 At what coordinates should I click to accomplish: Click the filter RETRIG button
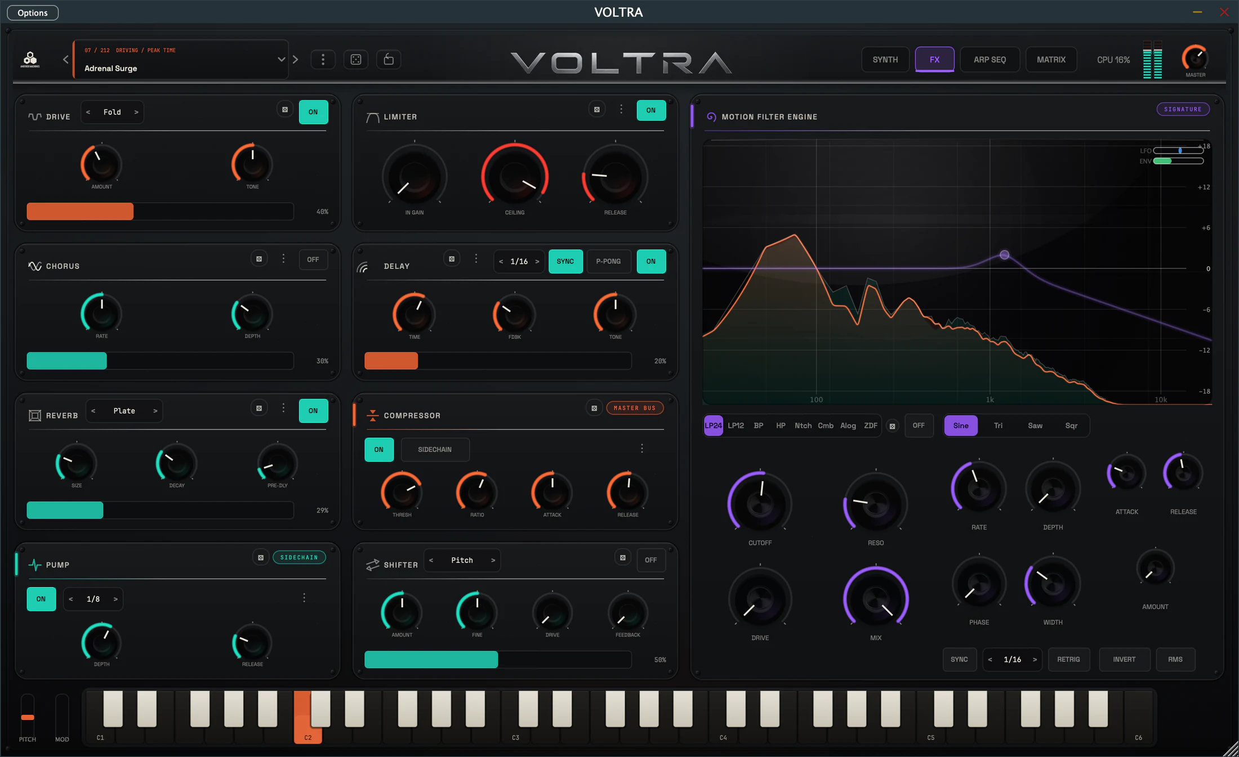tap(1069, 660)
